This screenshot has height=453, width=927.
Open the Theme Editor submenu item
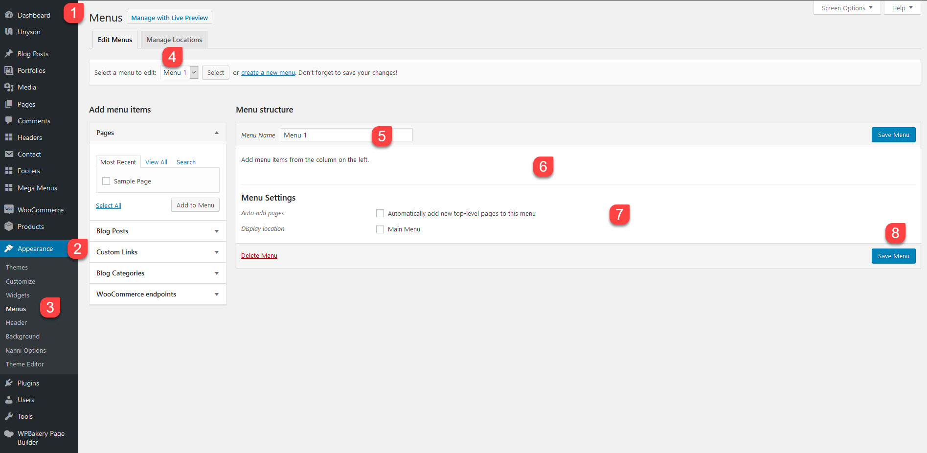click(x=25, y=364)
